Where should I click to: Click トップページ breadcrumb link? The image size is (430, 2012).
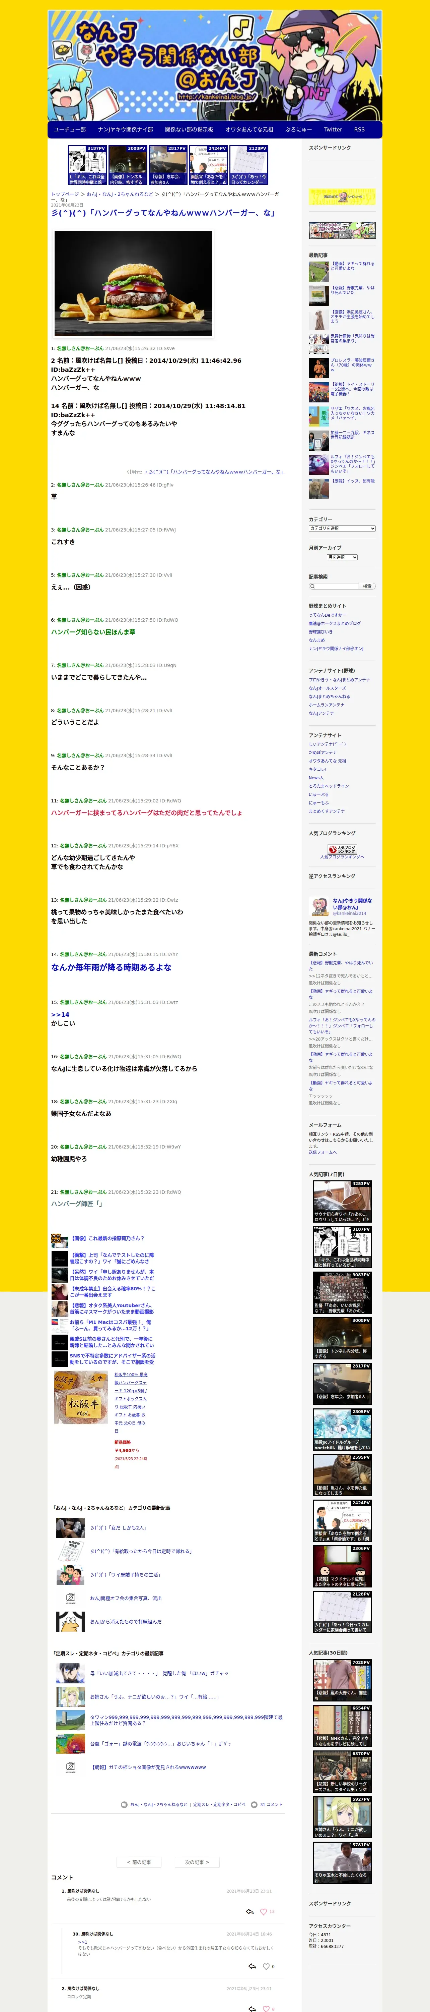click(65, 194)
